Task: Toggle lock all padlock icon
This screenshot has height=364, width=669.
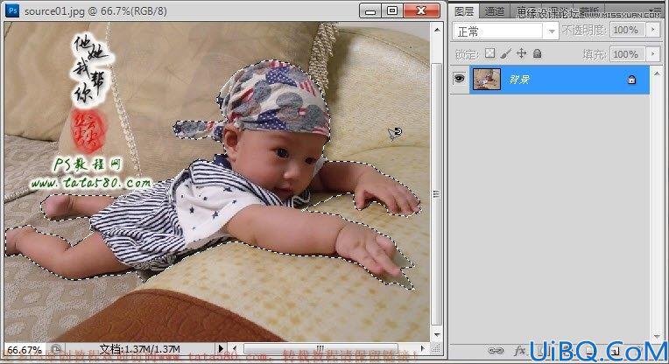Action: click(538, 53)
